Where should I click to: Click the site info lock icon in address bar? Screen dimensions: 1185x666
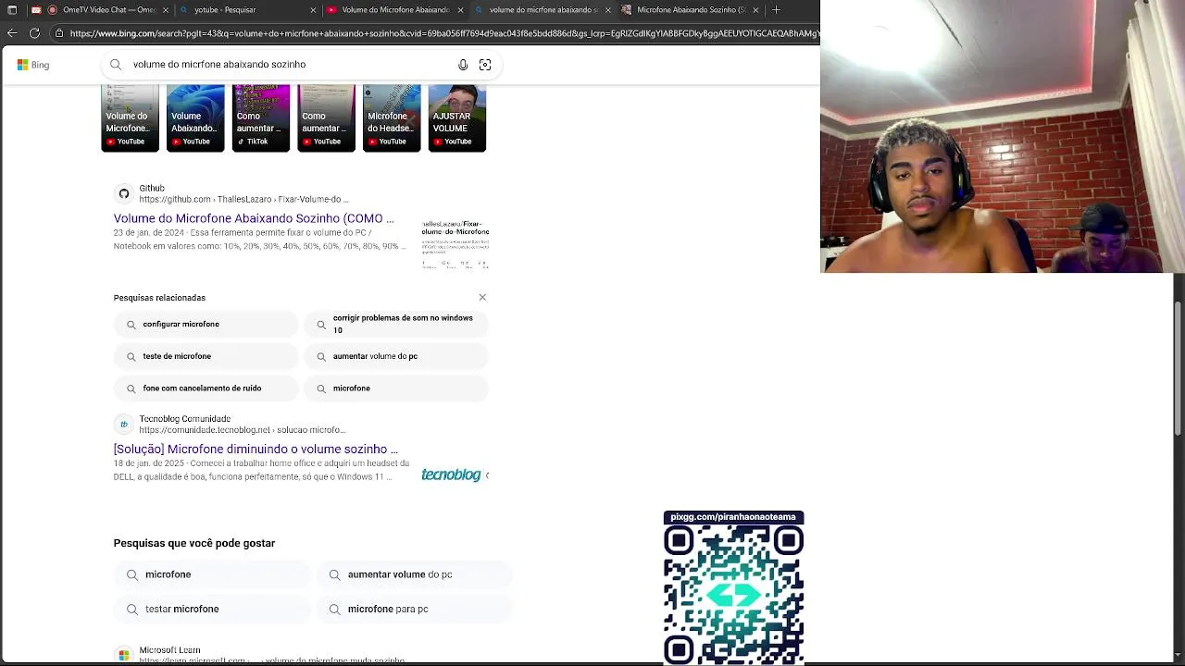(x=59, y=33)
